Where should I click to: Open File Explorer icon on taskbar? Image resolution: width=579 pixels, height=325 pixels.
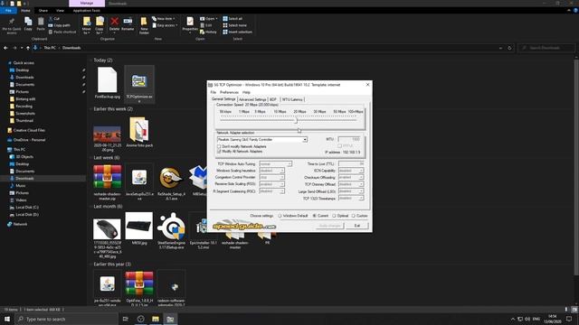tap(156, 319)
